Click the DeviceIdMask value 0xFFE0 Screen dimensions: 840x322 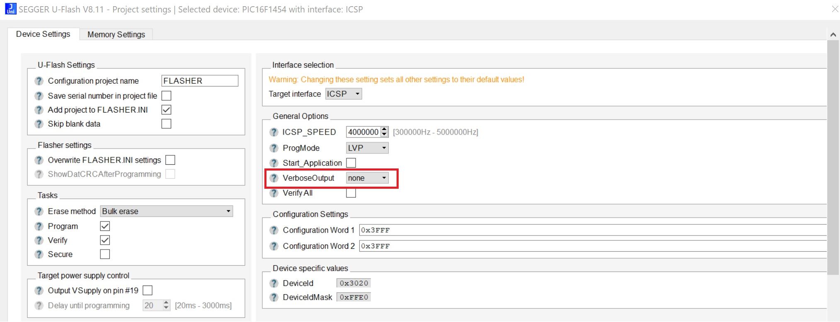coord(353,297)
